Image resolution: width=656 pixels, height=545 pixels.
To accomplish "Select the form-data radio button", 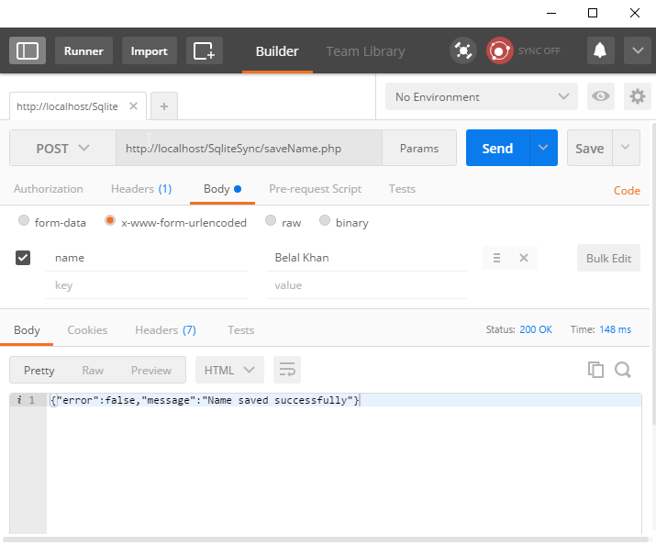I will 24,222.
